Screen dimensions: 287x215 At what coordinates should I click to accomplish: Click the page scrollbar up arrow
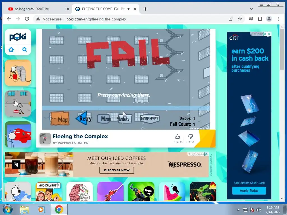282,27
